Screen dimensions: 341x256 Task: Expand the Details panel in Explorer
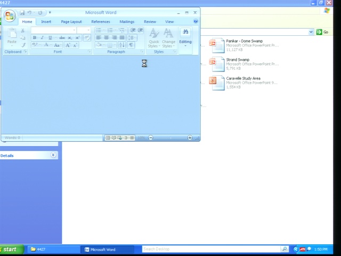[x=53, y=155]
